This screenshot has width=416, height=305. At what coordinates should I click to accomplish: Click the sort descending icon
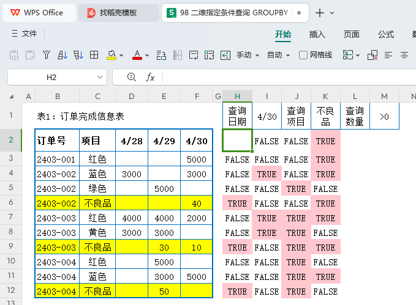pyautogui.click(x=78, y=55)
